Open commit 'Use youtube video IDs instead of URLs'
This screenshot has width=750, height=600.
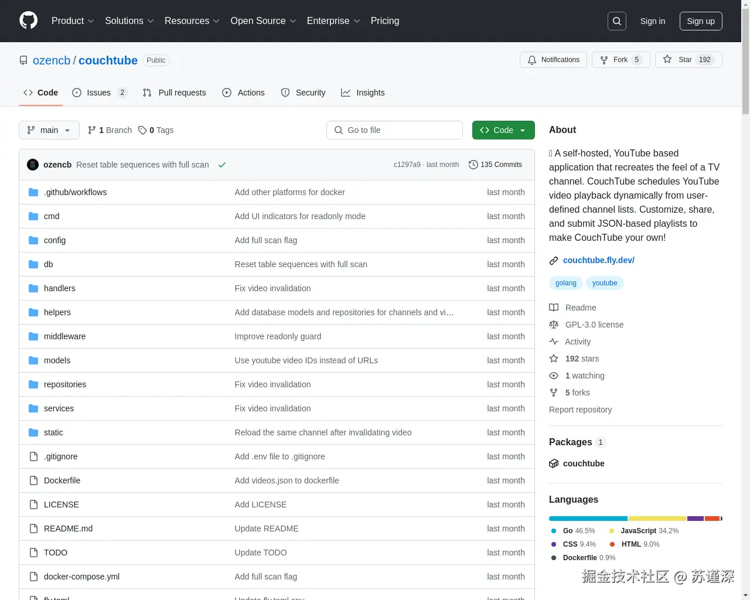[x=306, y=360]
